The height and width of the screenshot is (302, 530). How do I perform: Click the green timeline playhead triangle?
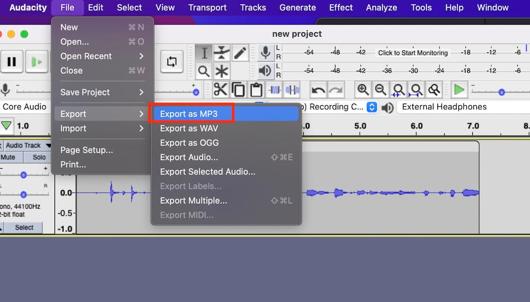[6, 126]
